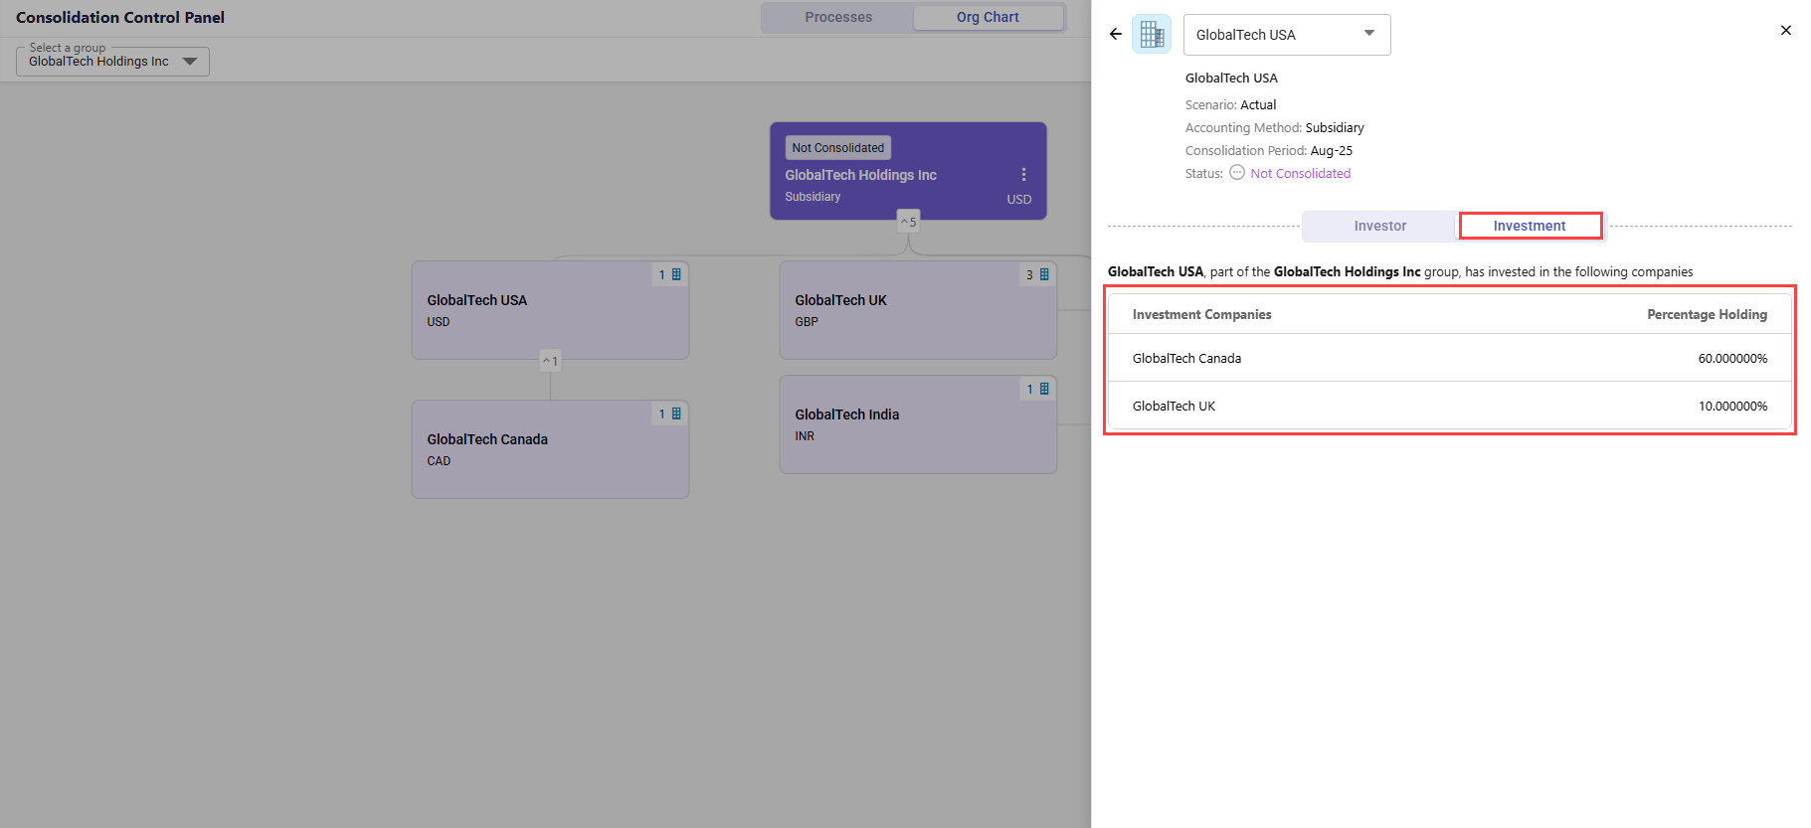Open the three-dot menu on GlobalTech Holdings Inc

1023,175
